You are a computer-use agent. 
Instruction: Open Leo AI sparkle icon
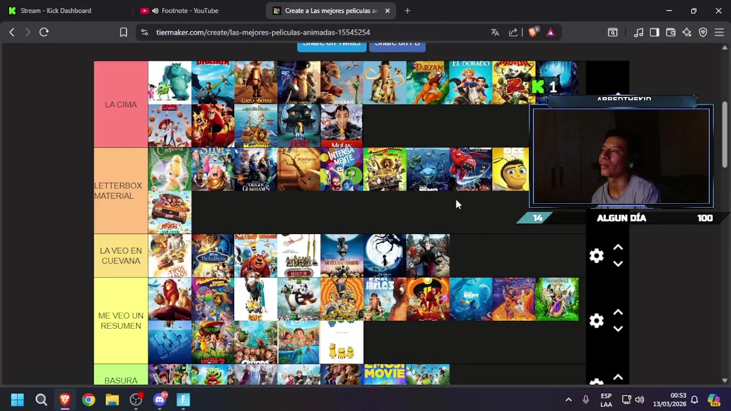(x=687, y=33)
